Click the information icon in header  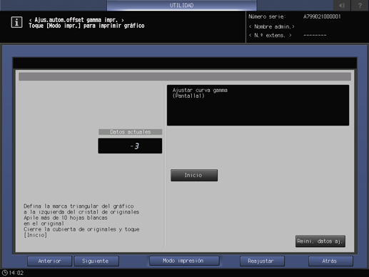[x=16, y=22]
